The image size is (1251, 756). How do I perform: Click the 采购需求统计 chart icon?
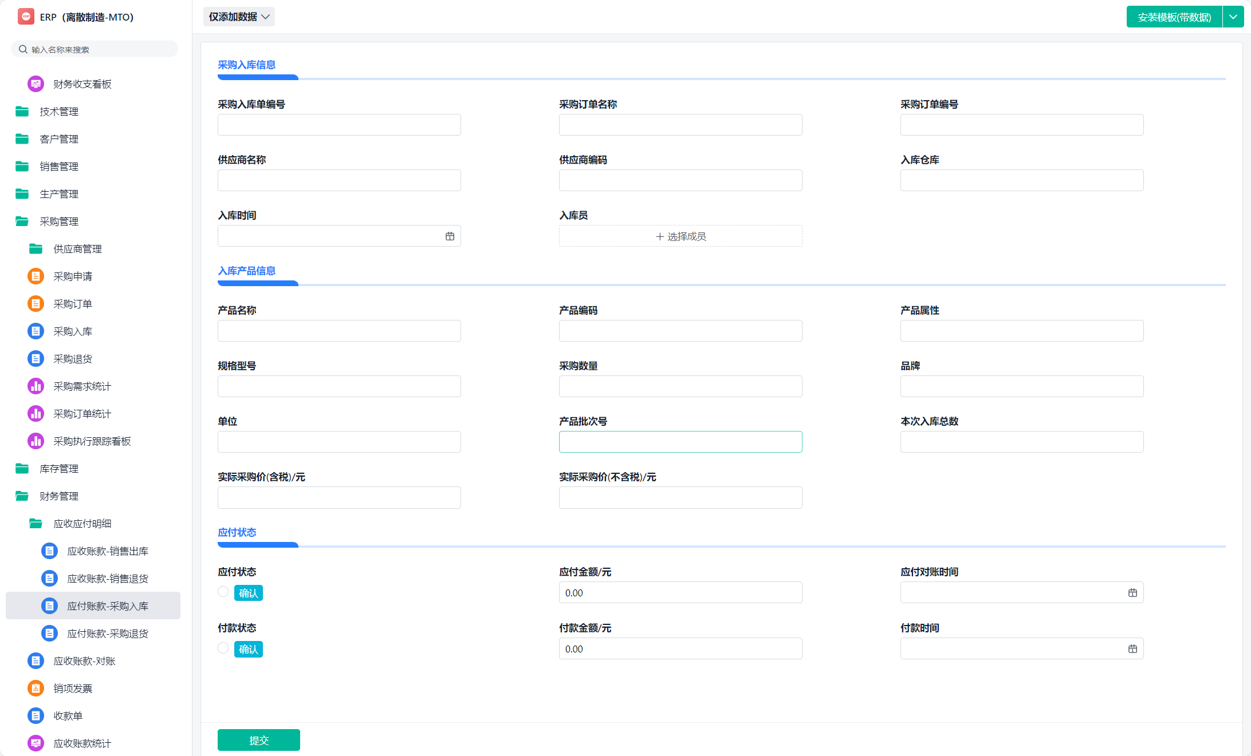36,386
